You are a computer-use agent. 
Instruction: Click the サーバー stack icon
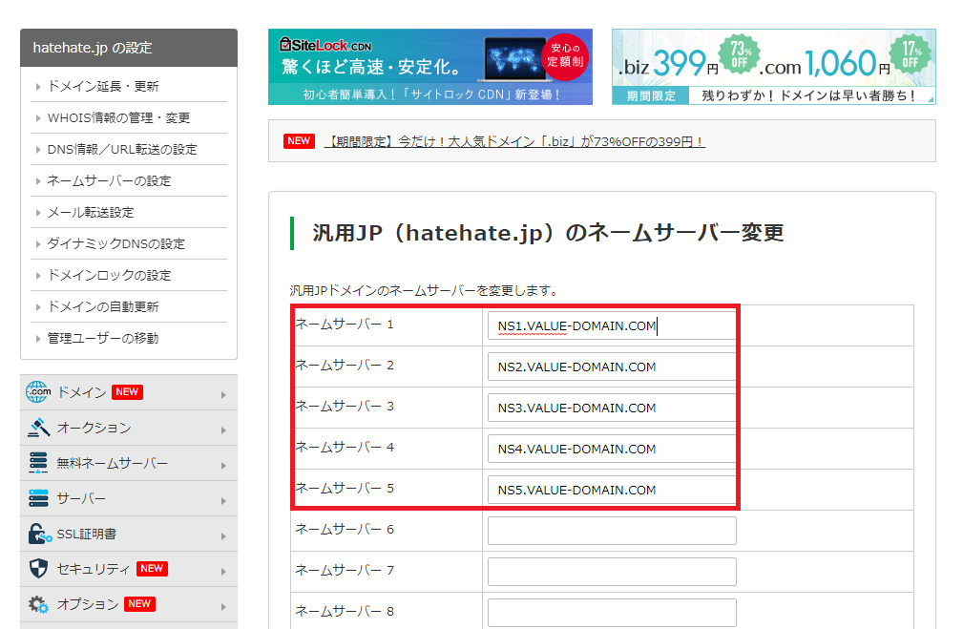[38, 498]
